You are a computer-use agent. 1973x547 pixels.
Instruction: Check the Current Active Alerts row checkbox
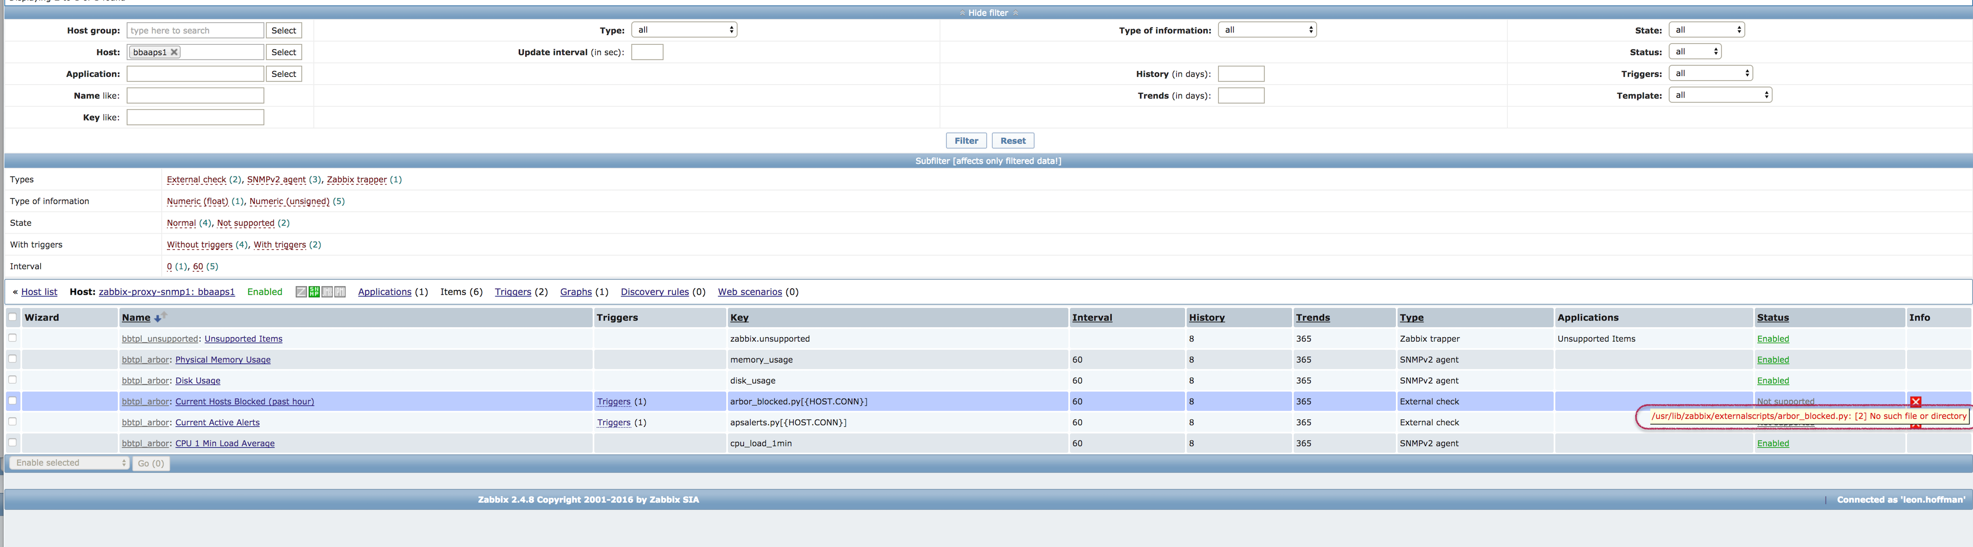[x=12, y=422]
